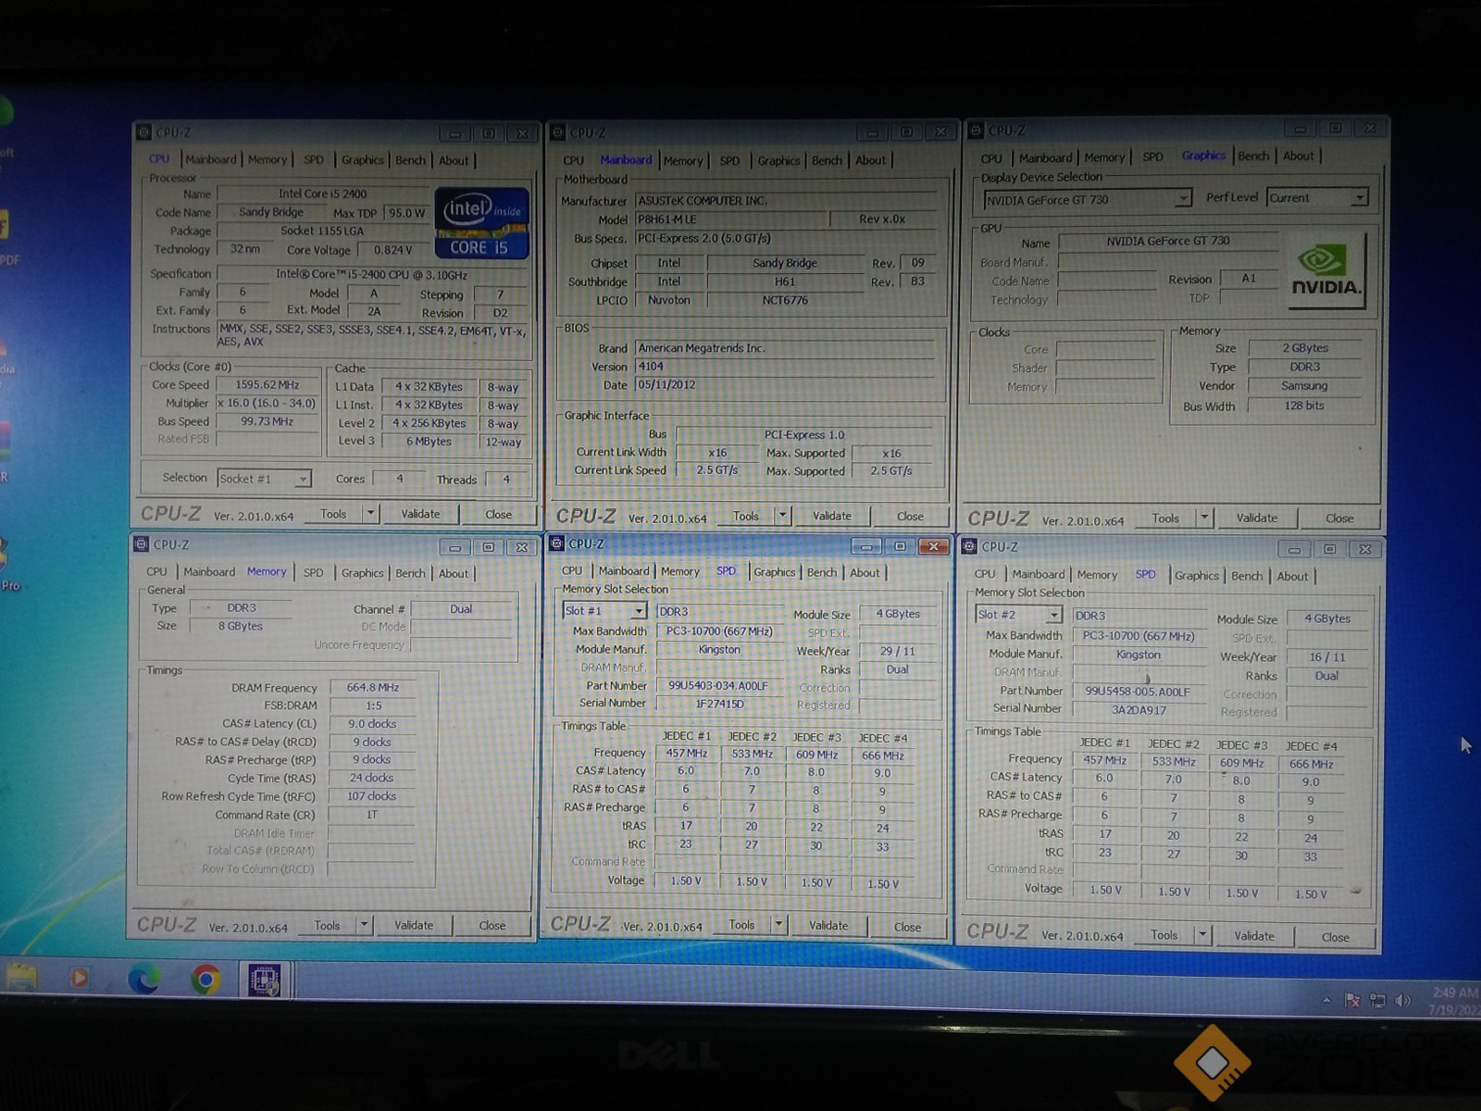Open SPD tab in Mainboard window

tap(729, 161)
